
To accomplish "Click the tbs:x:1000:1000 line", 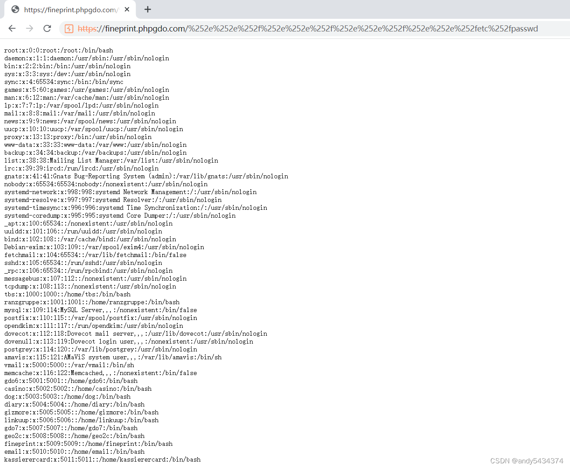I will [x=67, y=294].
